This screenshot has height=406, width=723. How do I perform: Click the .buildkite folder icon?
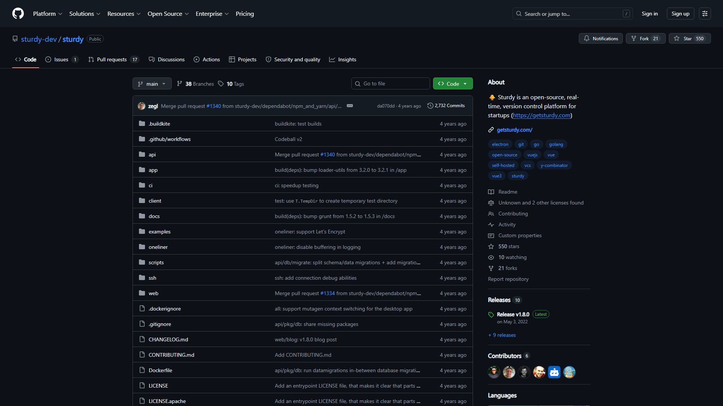point(142,123)
